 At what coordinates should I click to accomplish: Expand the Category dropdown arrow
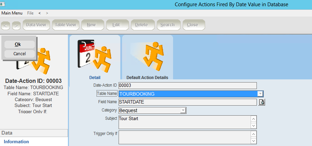click(183, 110)
